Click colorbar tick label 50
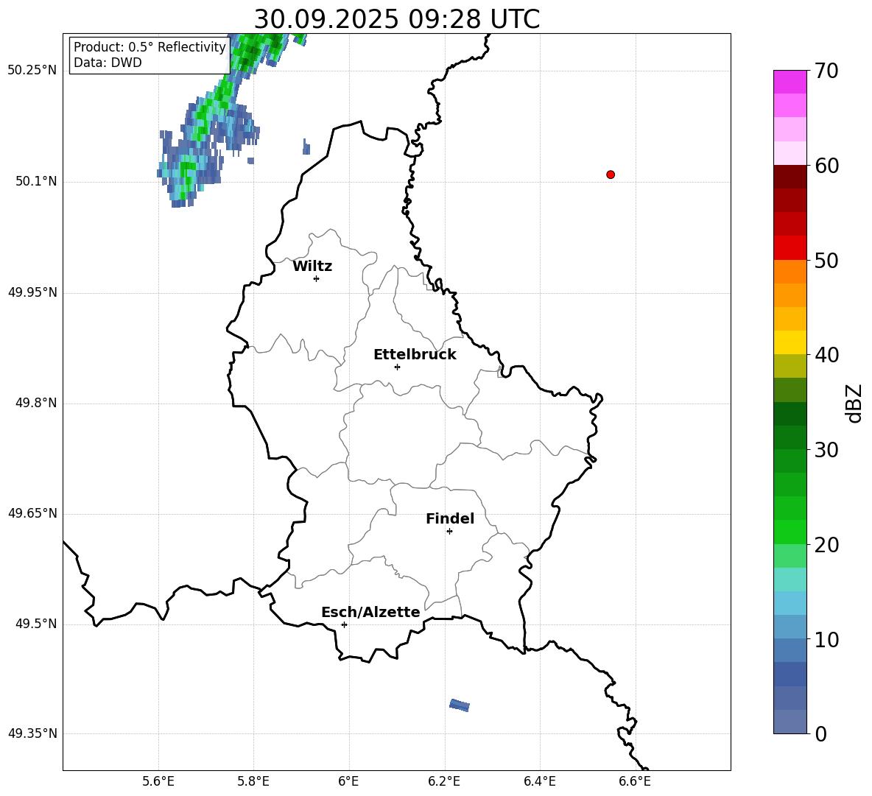Image resolution: width=872 pixels, height=796 pixels. [826, 260]
